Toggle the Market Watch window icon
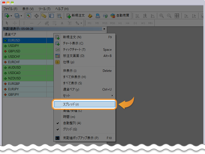This screenshot has height=154, width=205. pyautogui.click(x=29, y=16)
